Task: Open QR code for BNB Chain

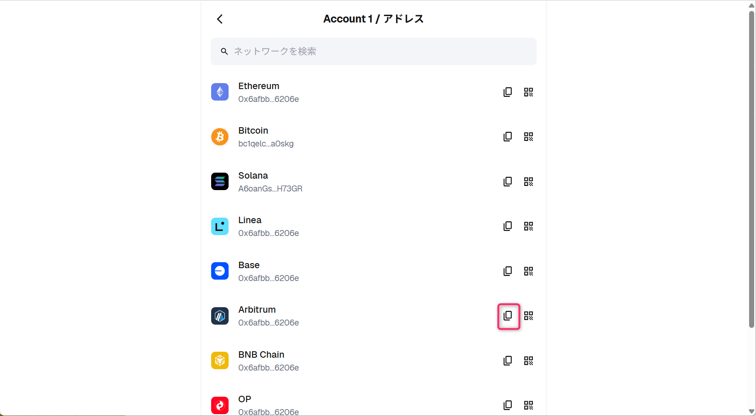Action: 529,361
